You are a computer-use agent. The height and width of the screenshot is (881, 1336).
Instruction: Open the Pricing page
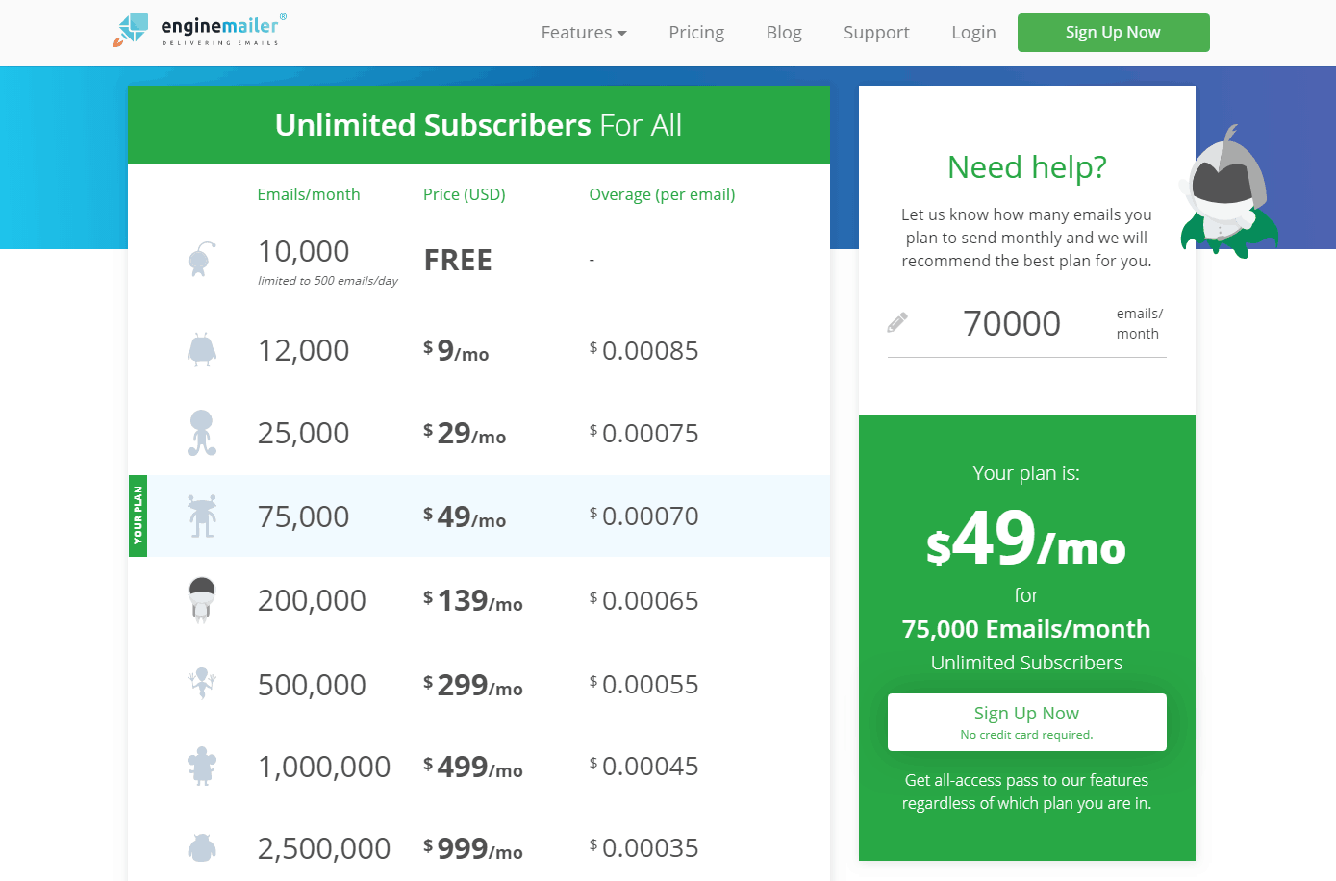[x=696, y=33]
